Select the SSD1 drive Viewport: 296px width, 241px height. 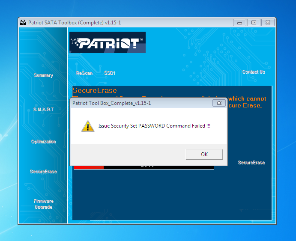click(x=110, y=73)
